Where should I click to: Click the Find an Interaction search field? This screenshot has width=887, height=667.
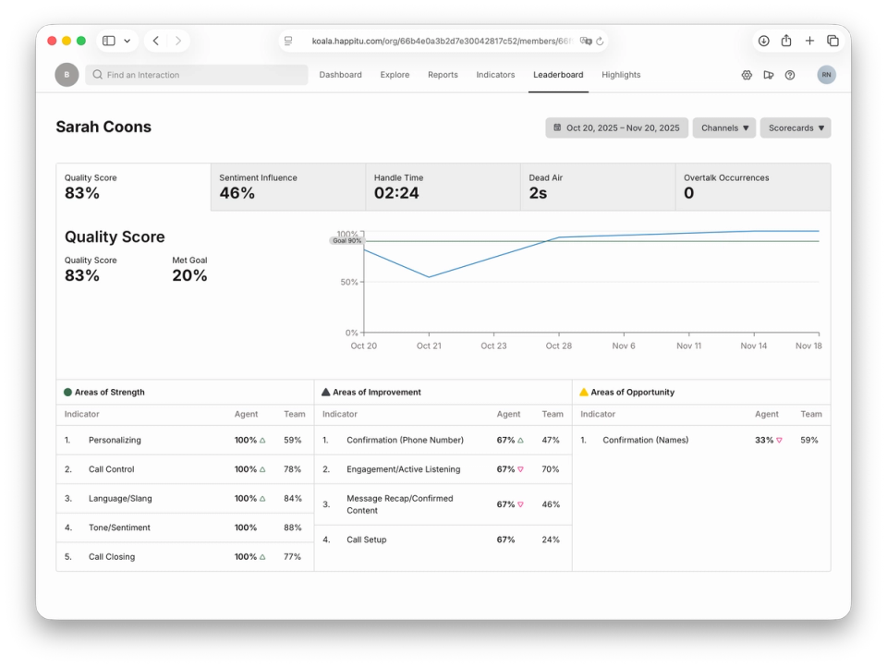coord(197,75)
